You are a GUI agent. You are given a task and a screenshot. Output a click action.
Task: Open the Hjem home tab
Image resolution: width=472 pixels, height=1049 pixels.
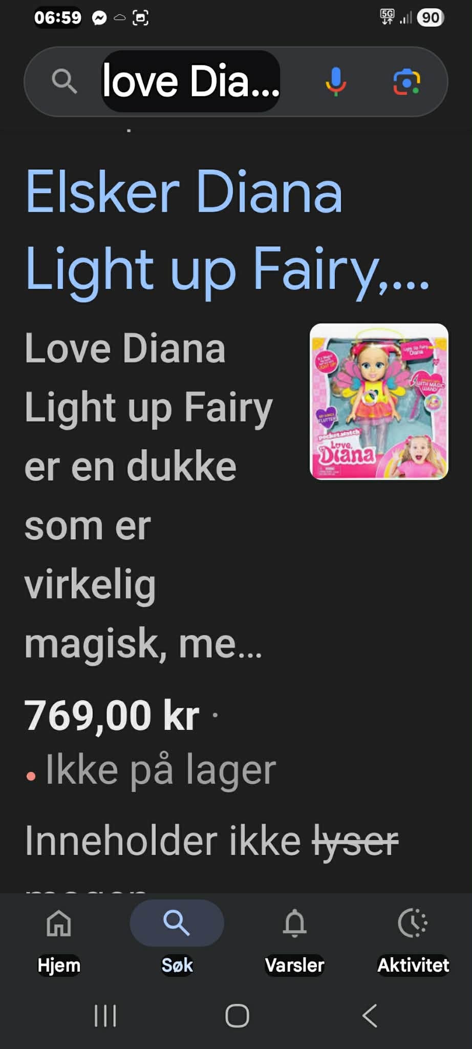coord(59,939)
